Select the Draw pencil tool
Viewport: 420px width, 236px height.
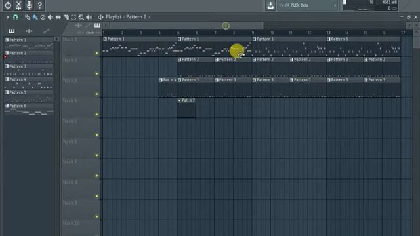click(x=28, y=18)
